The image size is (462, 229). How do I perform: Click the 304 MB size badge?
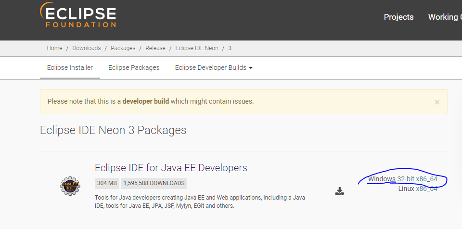tap(107, 183)
